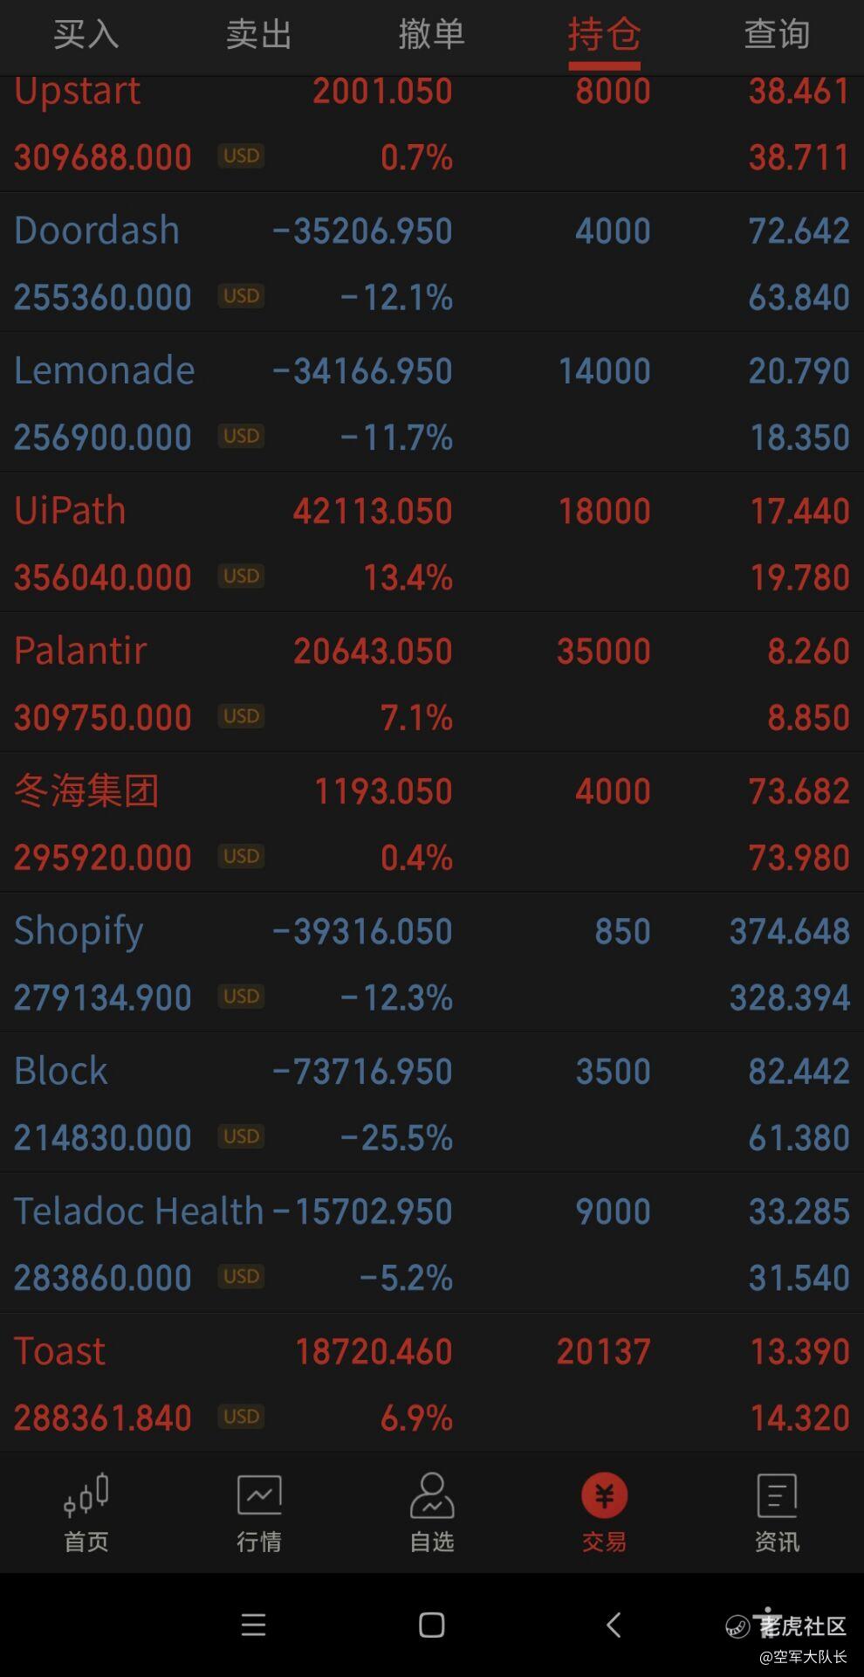Tap the Android recent apps menu icon
The width and height of the screenshot is (864, 1677).
tap(253, 1625)
